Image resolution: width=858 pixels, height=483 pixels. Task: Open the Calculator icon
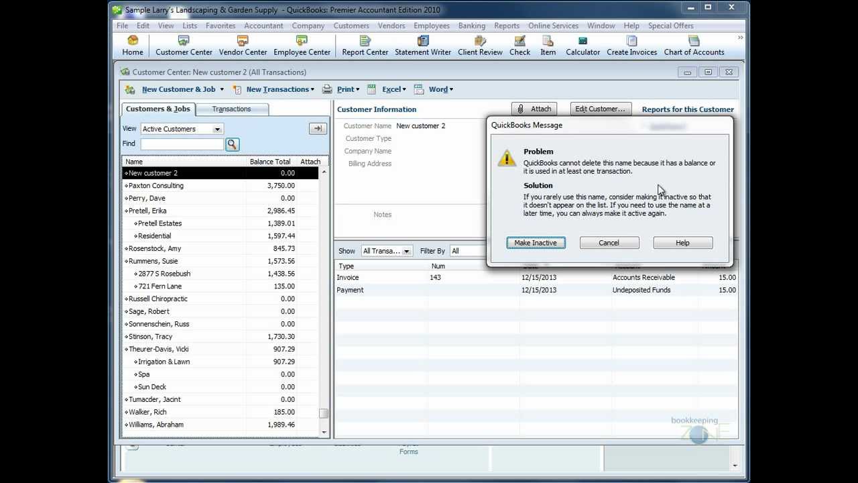[583, 46]
